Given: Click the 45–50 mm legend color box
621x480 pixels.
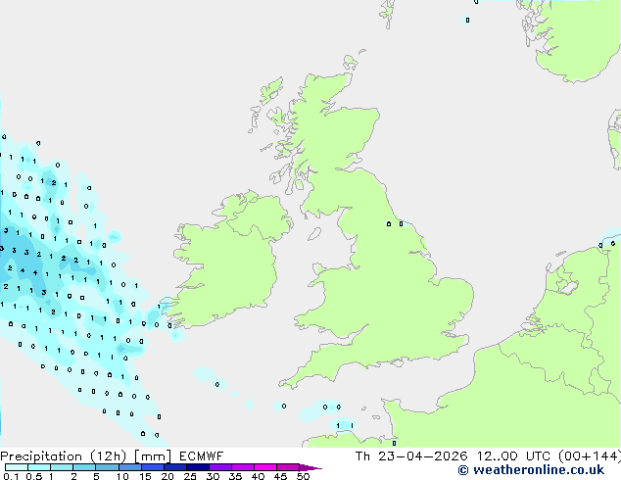Looking at the screenshot, I should 288,467.
